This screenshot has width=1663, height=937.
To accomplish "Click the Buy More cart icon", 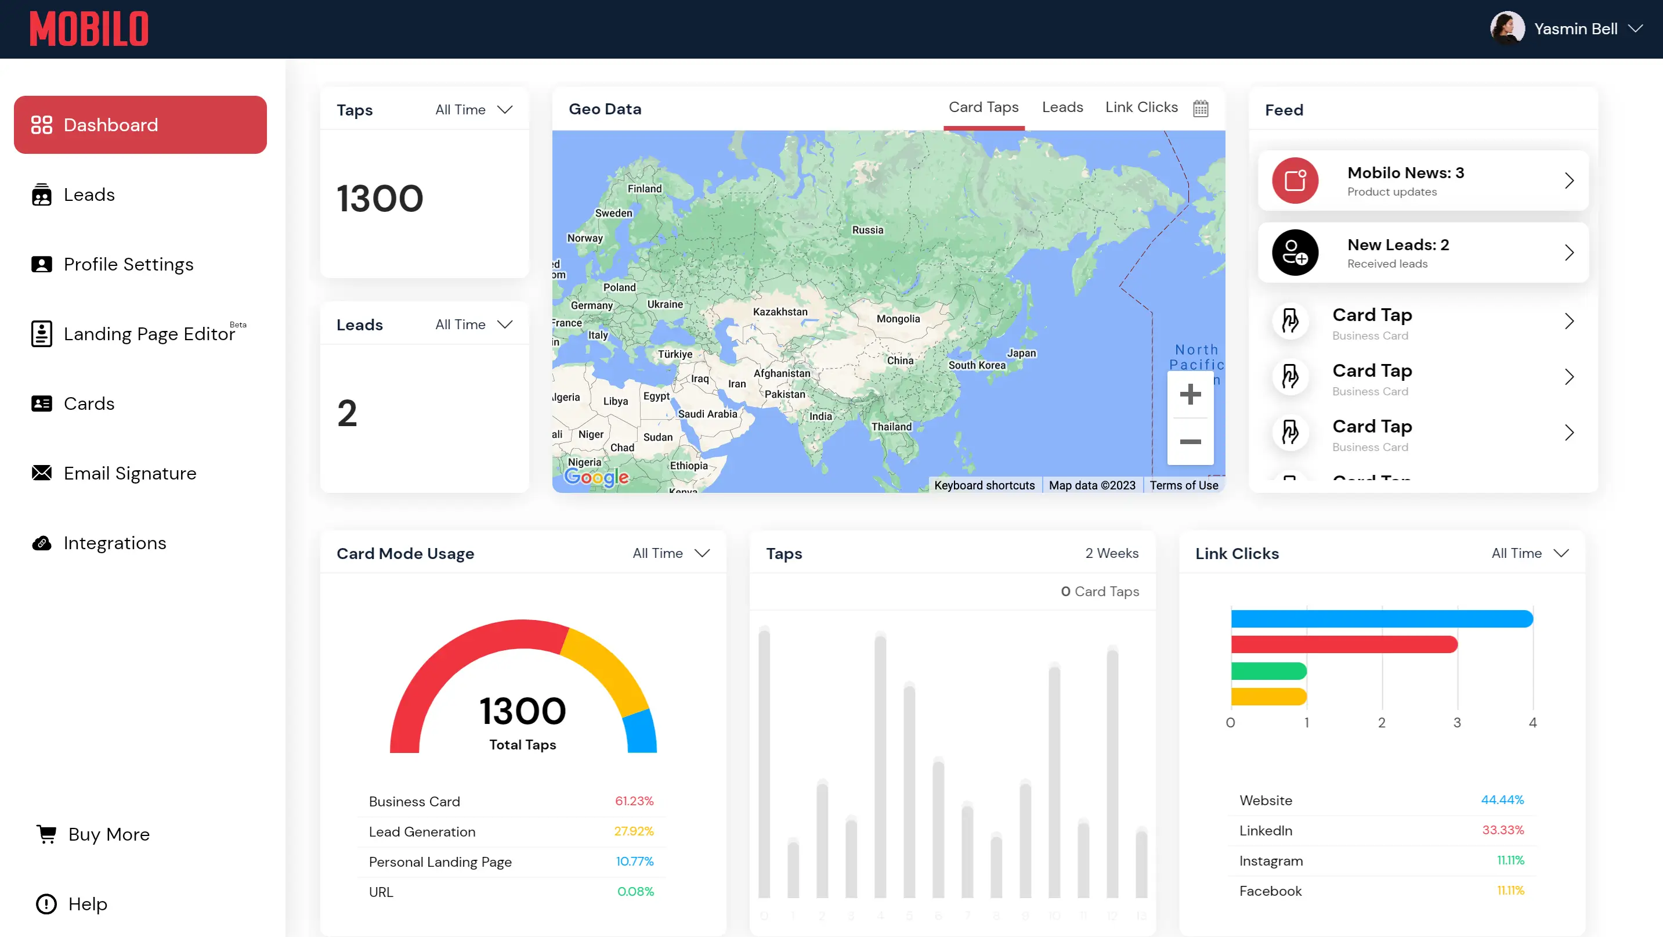I will point(46,834).
